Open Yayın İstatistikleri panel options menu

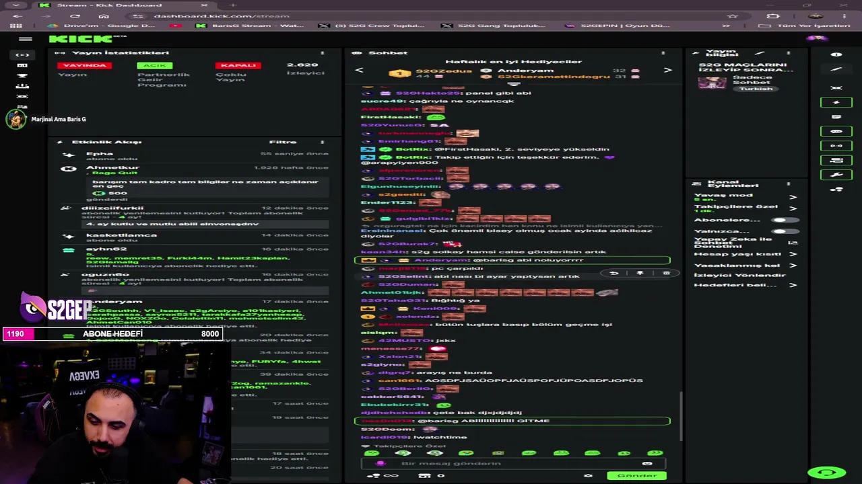click(322, 53)
